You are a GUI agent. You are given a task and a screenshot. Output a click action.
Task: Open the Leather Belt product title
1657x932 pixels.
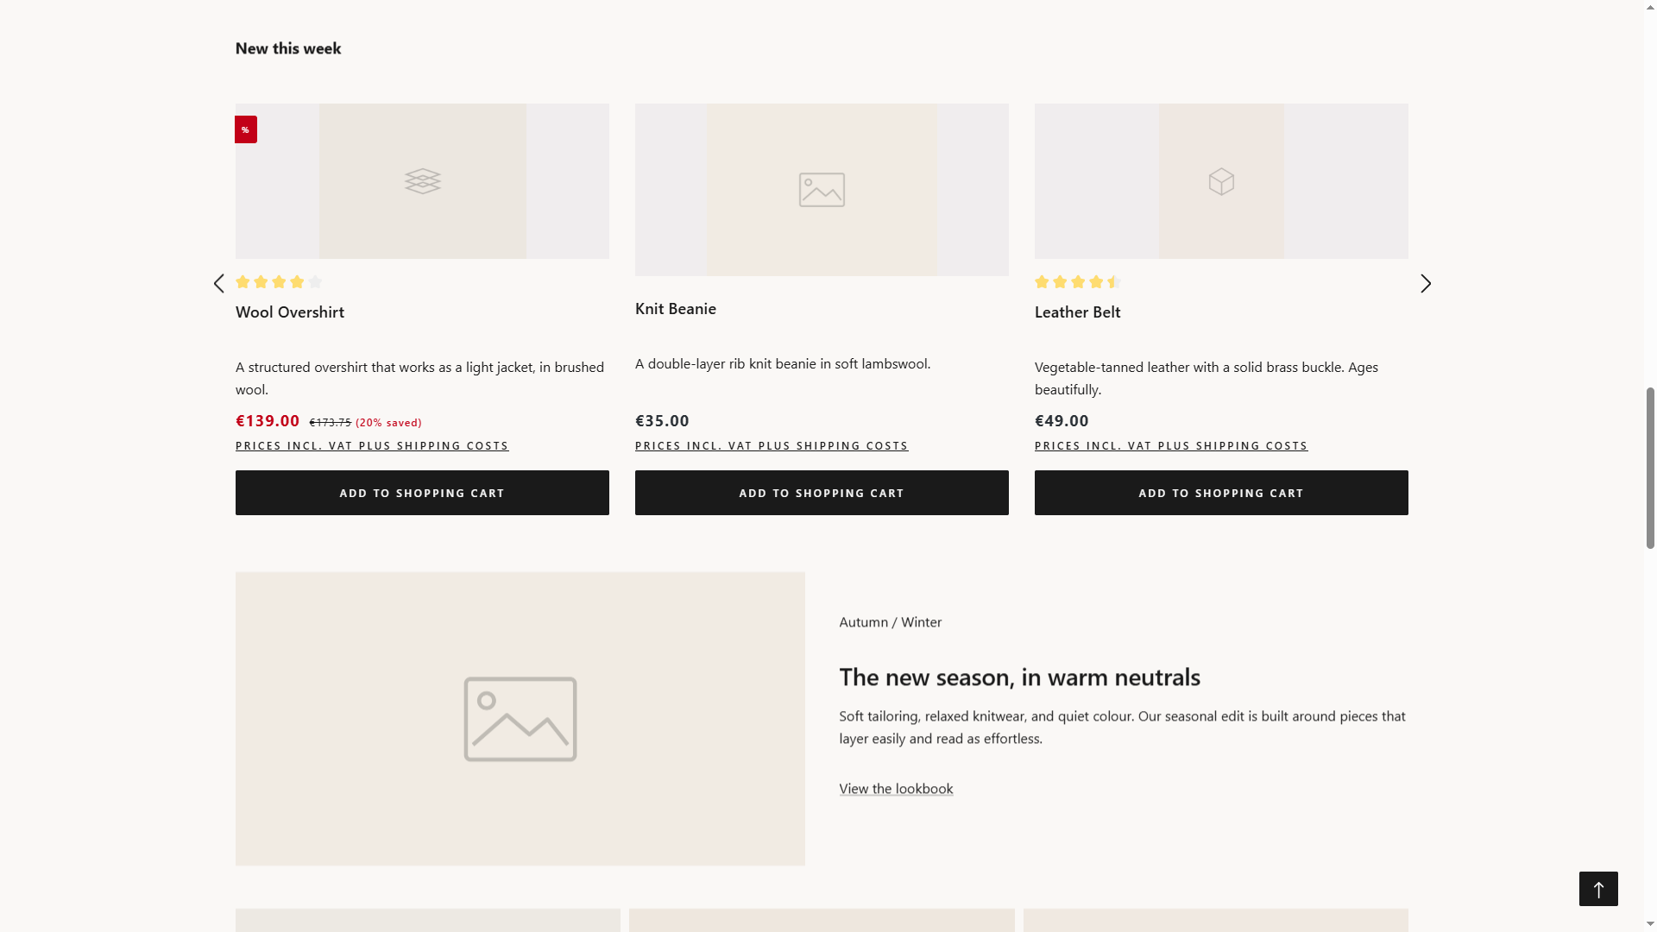point(1078,312)
